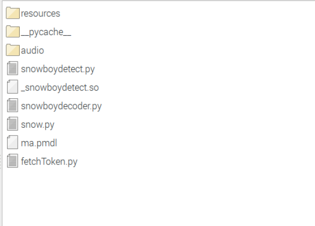Select the ma.pmdl filename

point(39,143)
